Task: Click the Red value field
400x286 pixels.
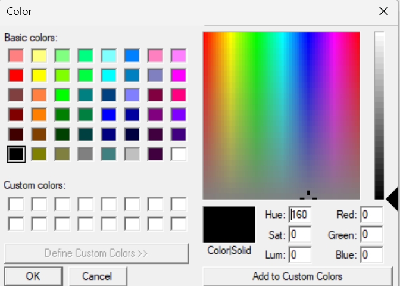Action: [371, 215]
